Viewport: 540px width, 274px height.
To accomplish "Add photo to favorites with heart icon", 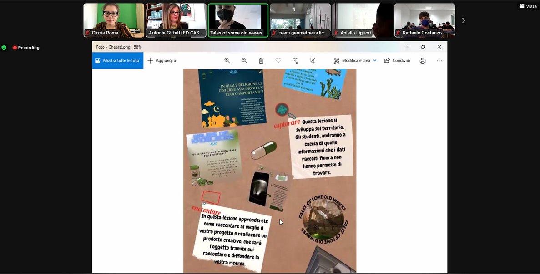I will point(278,60).
